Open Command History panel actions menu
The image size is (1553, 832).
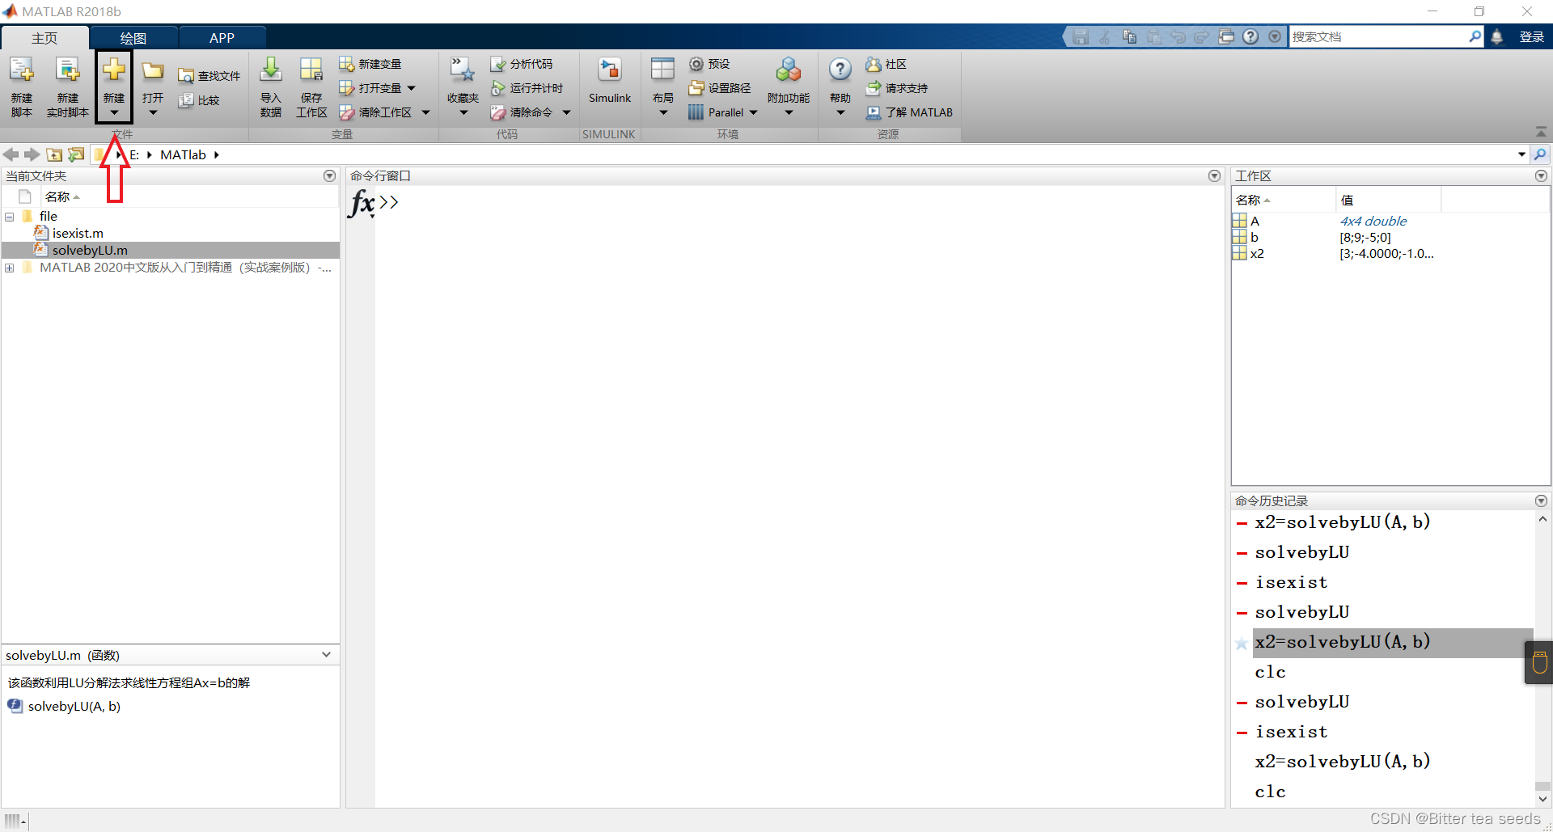pos(1541,501)
